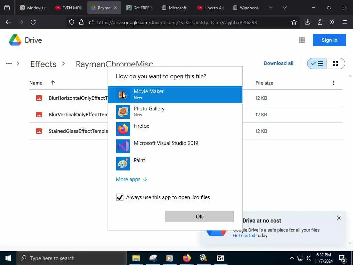Open a new browser tab
The image size is (353, 265).
coord(271,8)
